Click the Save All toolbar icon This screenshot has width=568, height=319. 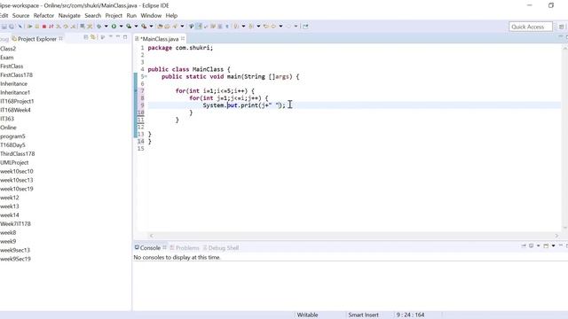tap(12, 27)
